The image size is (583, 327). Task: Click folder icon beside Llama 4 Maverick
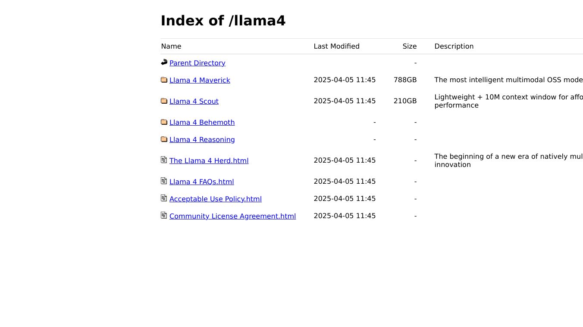point(164,80)
